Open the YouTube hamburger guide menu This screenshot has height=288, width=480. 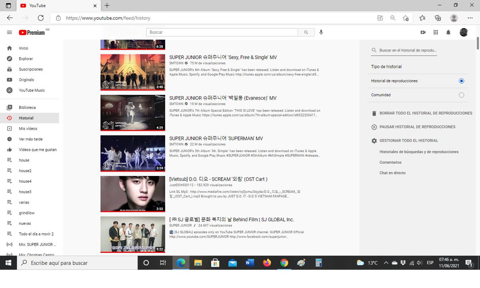[10, 32]
